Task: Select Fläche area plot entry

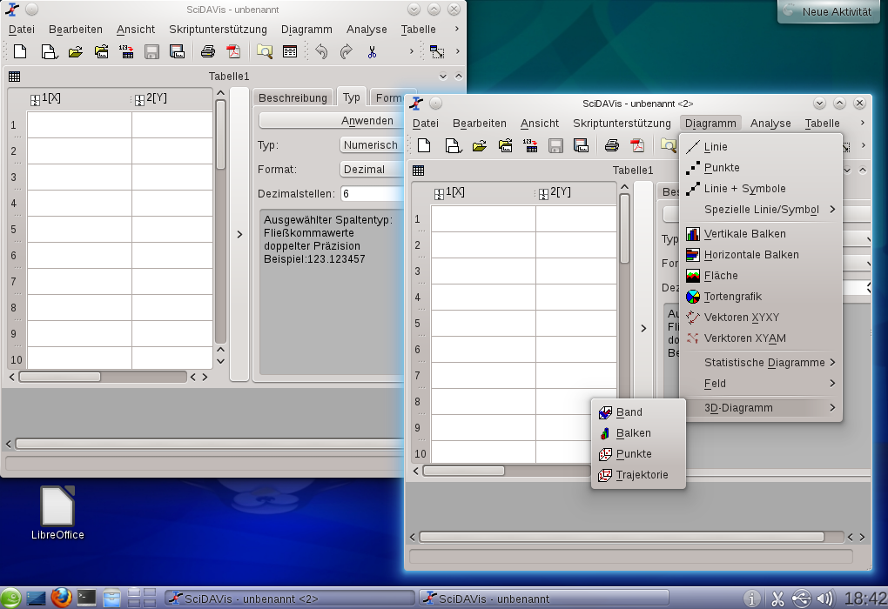Action: click(761, 276)
